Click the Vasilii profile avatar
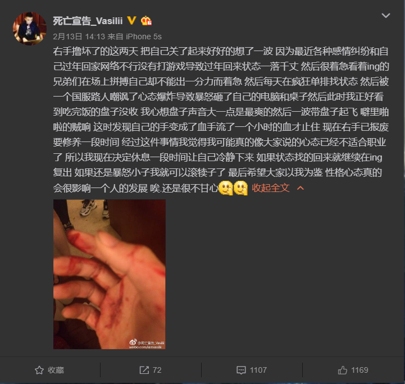Screen dimensions: 405x384 pos(30,29)
